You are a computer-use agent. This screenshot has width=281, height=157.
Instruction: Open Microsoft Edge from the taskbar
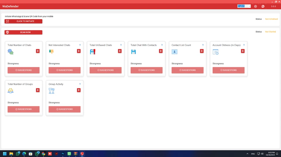pos(24,154)
